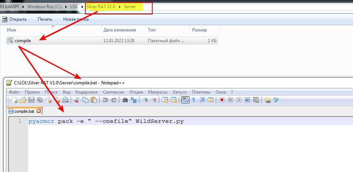
Task: Click the Save All toolbar icon
Action: [x=40, y=100]
